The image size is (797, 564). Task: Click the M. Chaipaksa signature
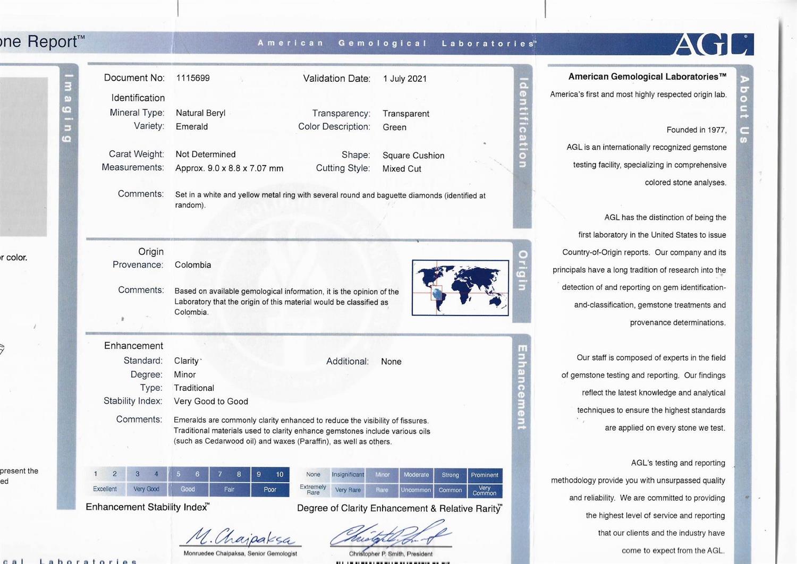tap(241, 537)
